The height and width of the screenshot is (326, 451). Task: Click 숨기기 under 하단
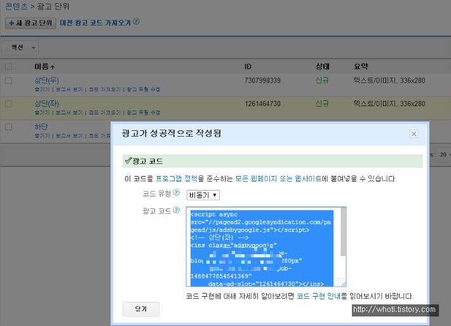(42, 135)
